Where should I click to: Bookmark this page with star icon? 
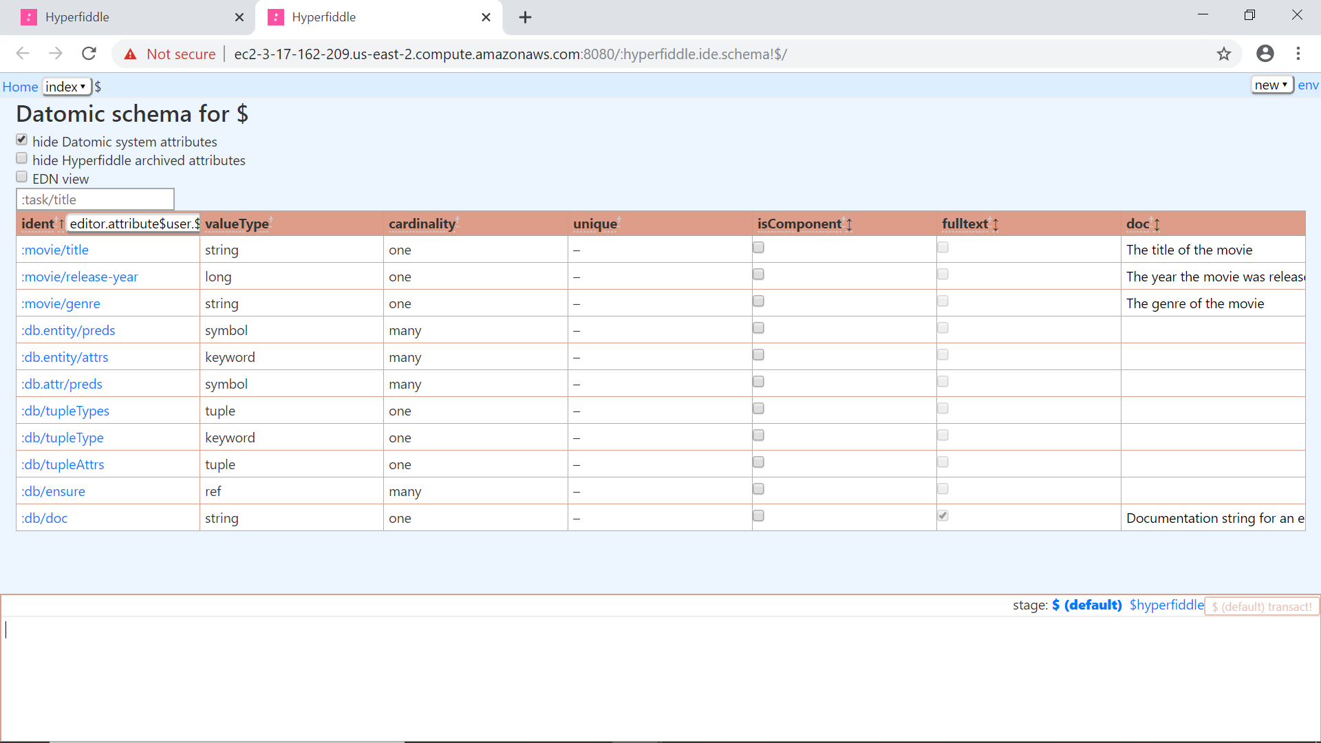click(x=1223, y=54)
